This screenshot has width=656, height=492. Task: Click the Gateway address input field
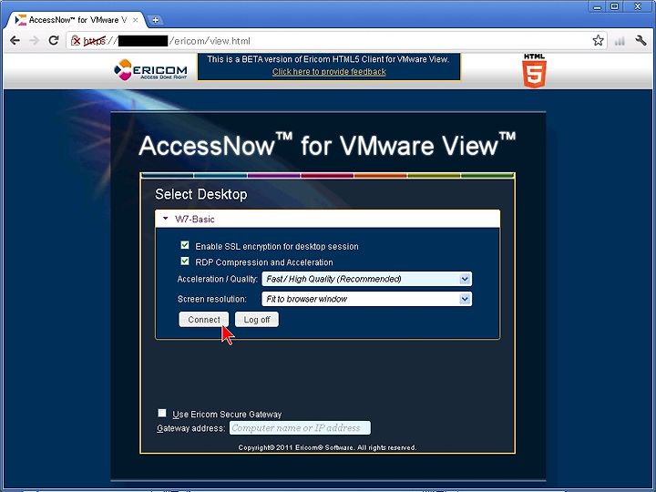pyautogui.click(x=300, y=428)
